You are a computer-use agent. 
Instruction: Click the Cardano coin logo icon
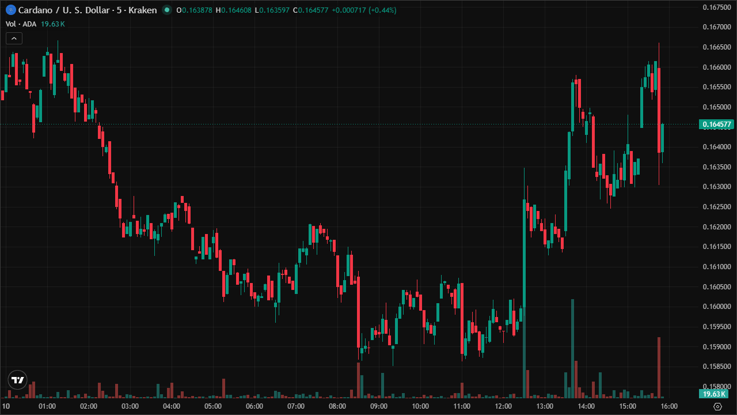(10, 10)
